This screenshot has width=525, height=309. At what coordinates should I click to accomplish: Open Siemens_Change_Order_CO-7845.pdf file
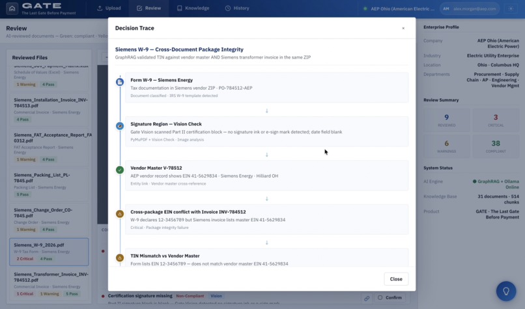pyautogui.click(x=50, y=220)
